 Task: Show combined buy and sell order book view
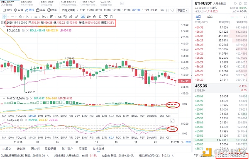click(232, 17)
